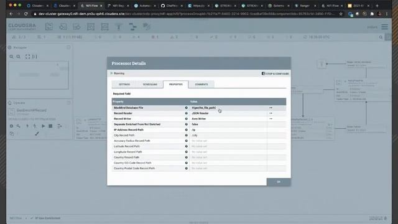The height and width of the screenshot is (224, 398).
Task: Show help for Record Reader property
Action: pos(187,113)
